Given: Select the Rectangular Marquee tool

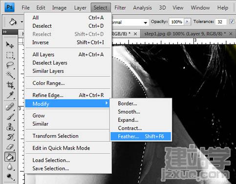Looking at the screenshot, I should point(10,55).
